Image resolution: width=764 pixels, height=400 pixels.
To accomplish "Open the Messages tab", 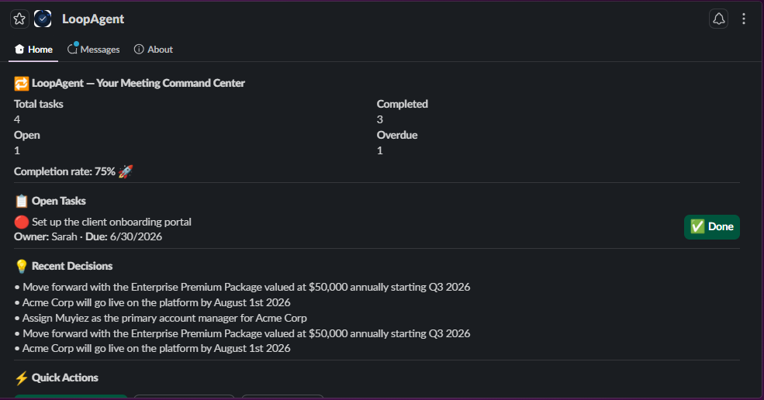I will coord(94,49).
